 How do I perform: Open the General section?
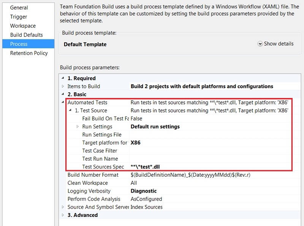coord(19,8)
